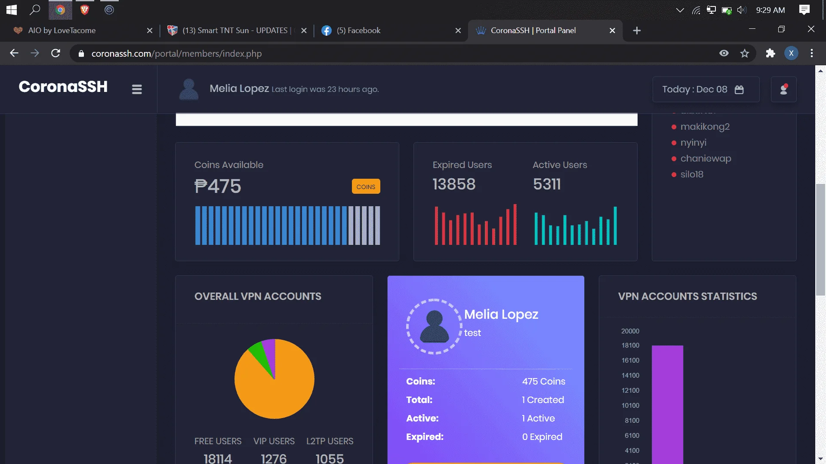Open Brave browser from the taskbar
826x464 pixels.
[85, 10]
